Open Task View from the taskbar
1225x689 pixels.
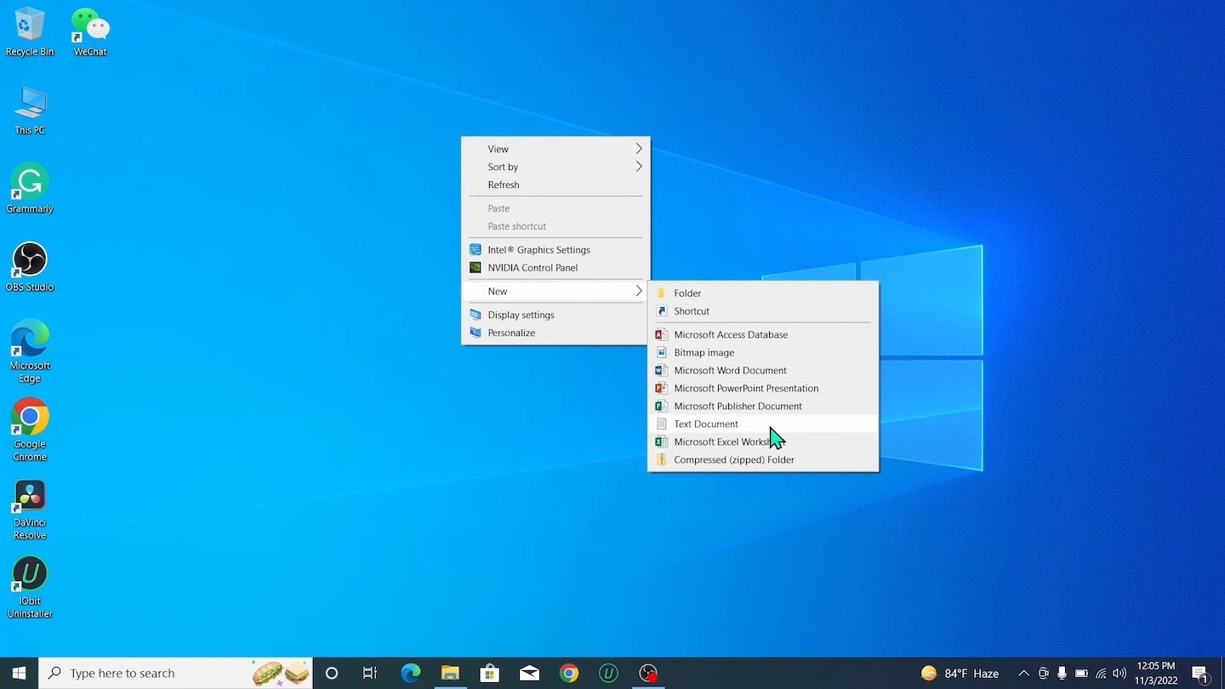click(370, 673)
